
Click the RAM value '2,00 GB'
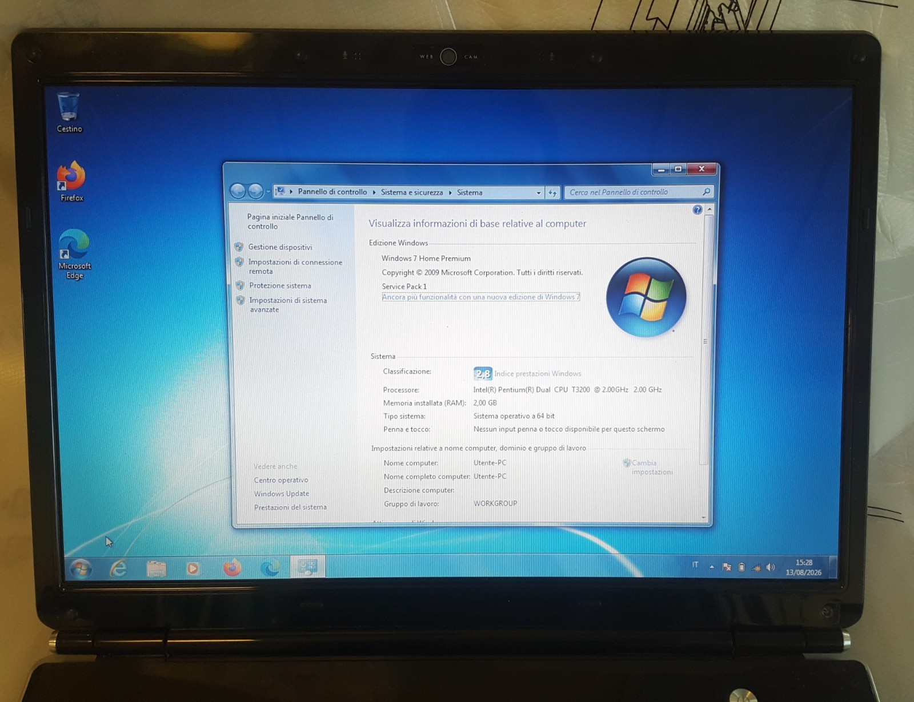click(485, 403)
